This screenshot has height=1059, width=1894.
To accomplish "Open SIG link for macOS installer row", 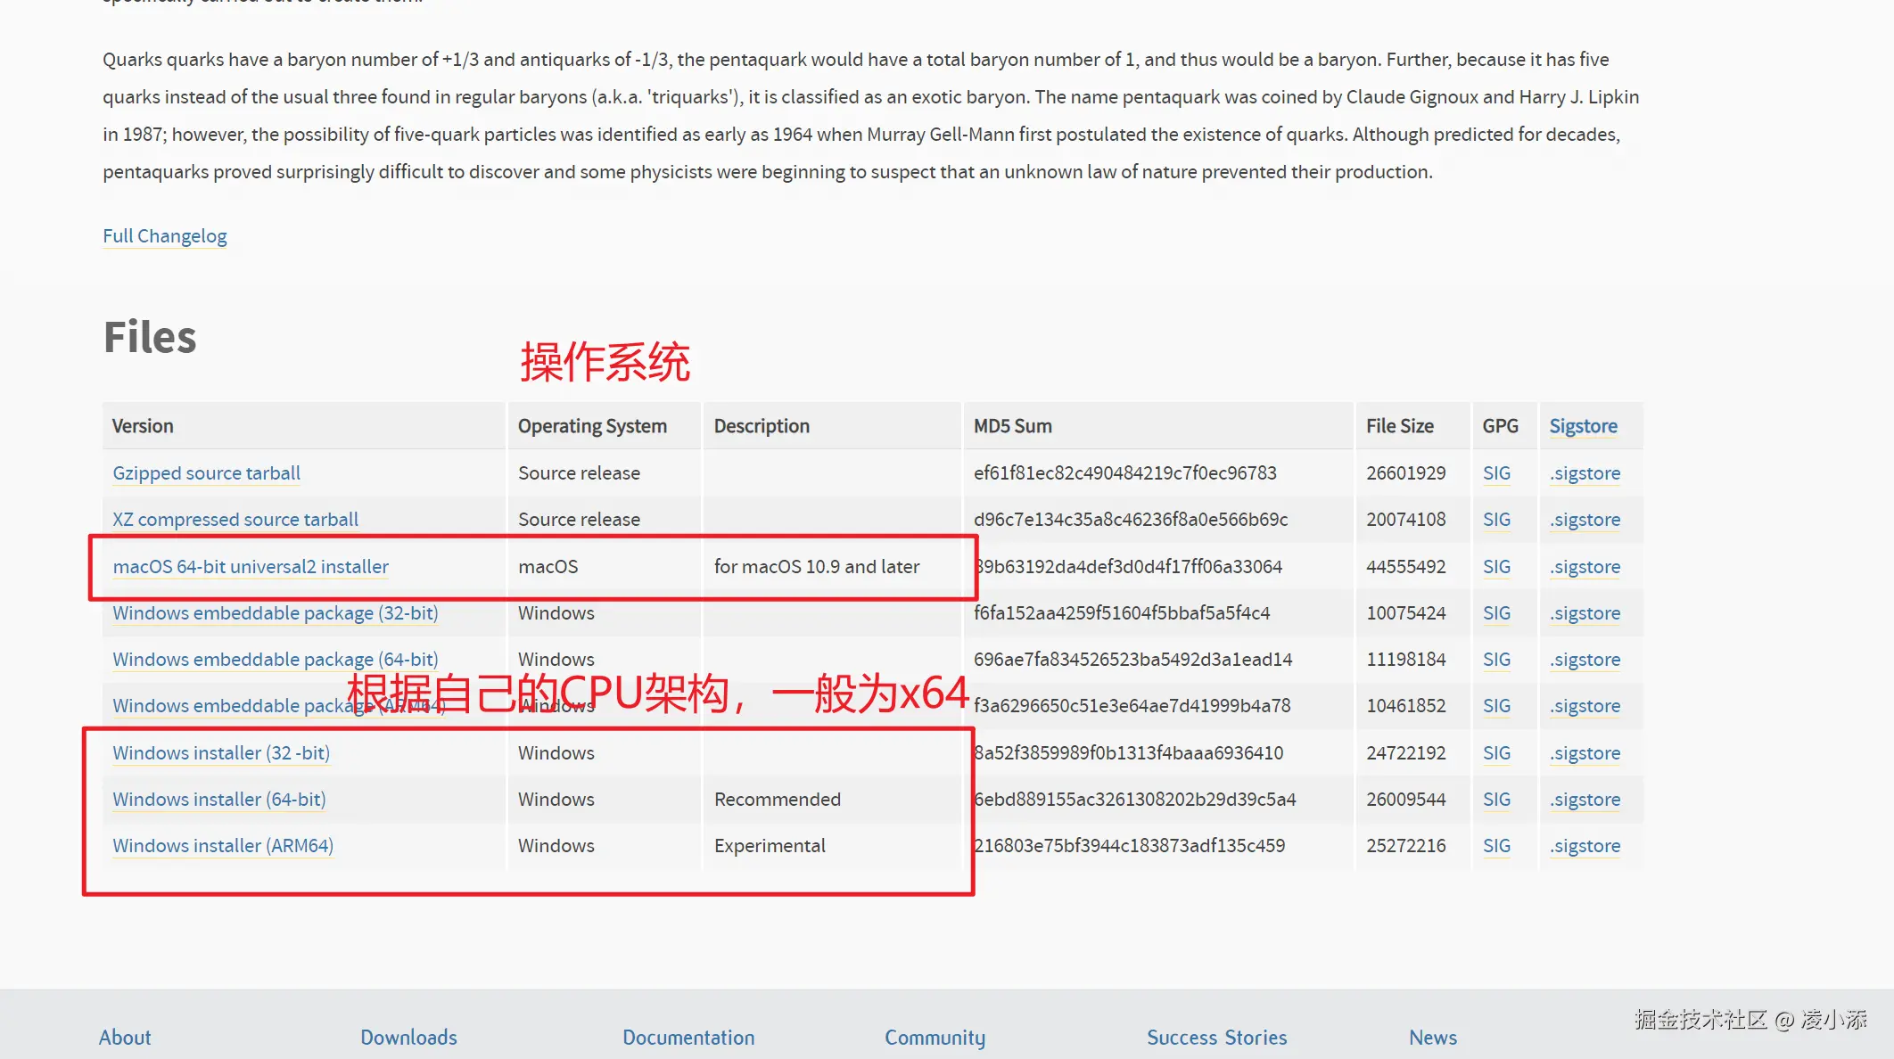I will (1496, 567).
